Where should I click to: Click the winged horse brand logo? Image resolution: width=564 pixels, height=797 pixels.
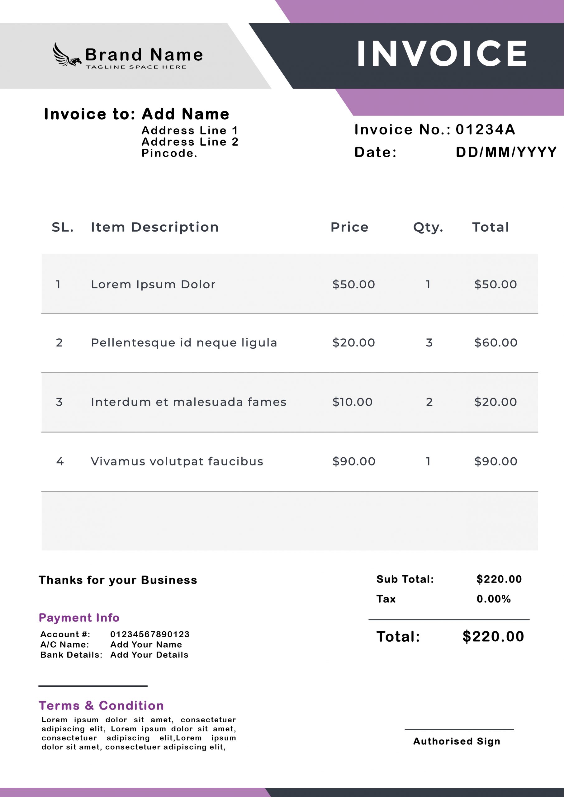point(67,55)
